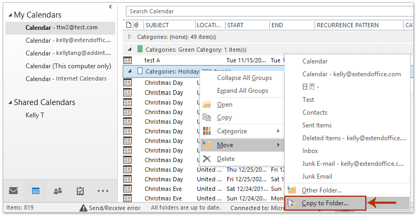Switch to Calendar view icon
Image resolution: width=417 pixels, height=217 pixels.
[x=36, y=190]
